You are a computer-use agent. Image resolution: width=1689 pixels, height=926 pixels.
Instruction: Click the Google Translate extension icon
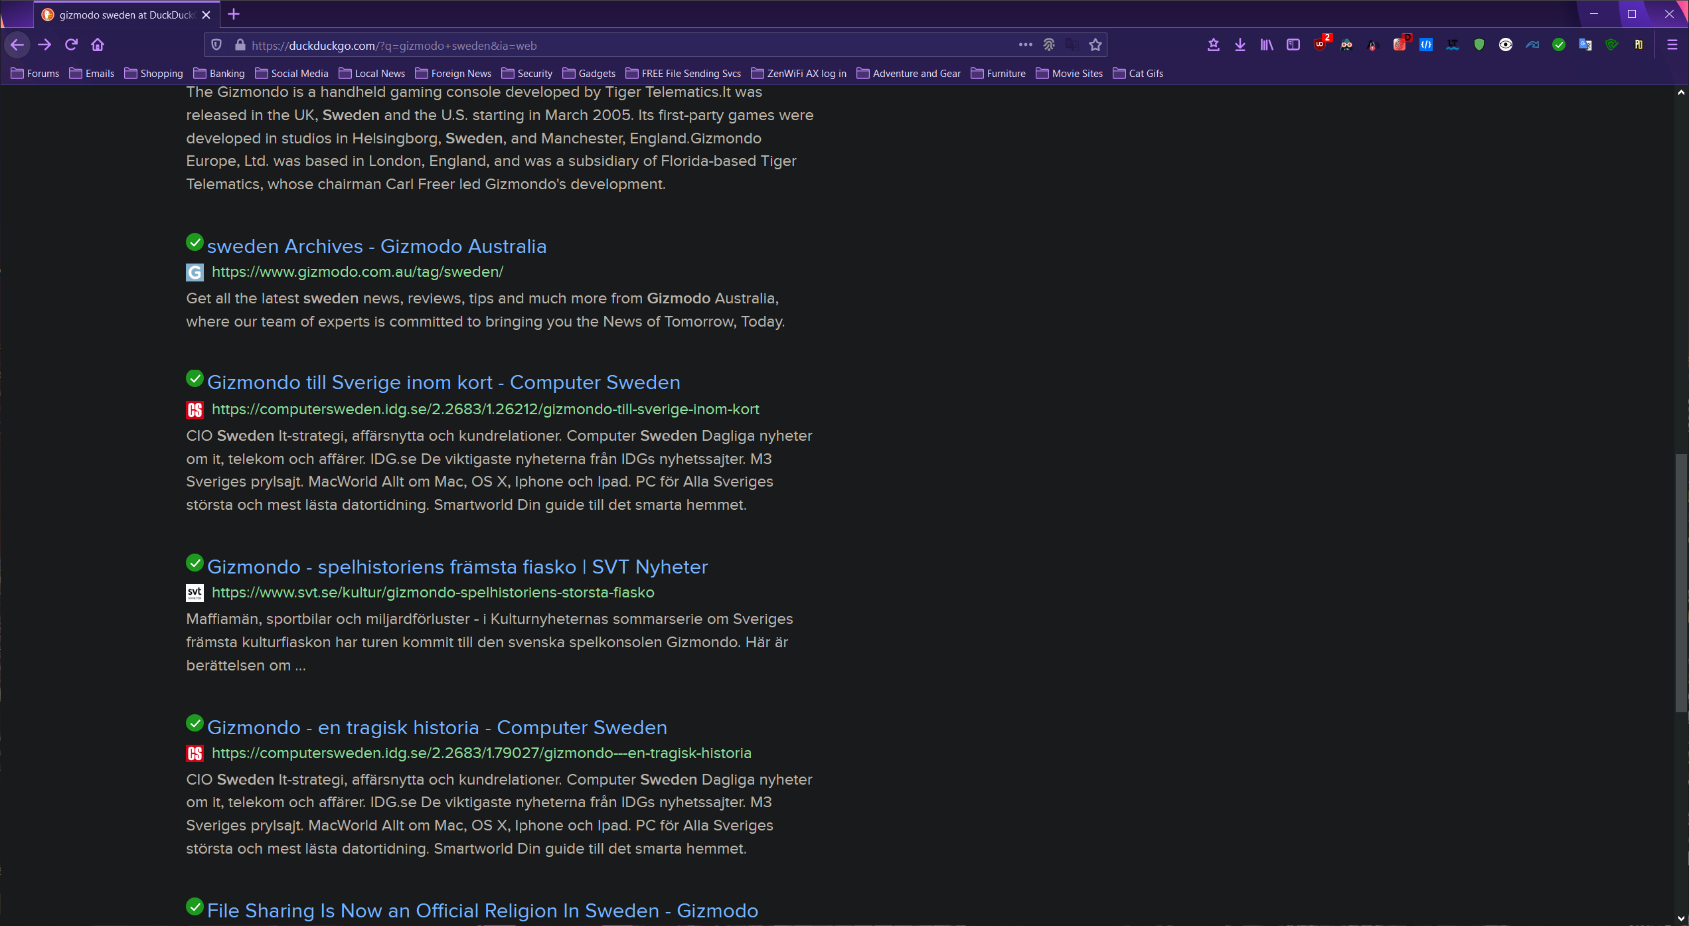pyautogui.click(x=1585, y=45)
